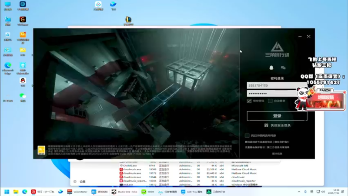Select the yellow folder desktop icon
348x196 pixels.
(23, 51)
